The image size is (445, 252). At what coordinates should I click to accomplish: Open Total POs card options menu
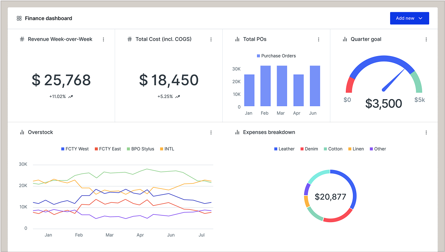(x=319, y=39)
